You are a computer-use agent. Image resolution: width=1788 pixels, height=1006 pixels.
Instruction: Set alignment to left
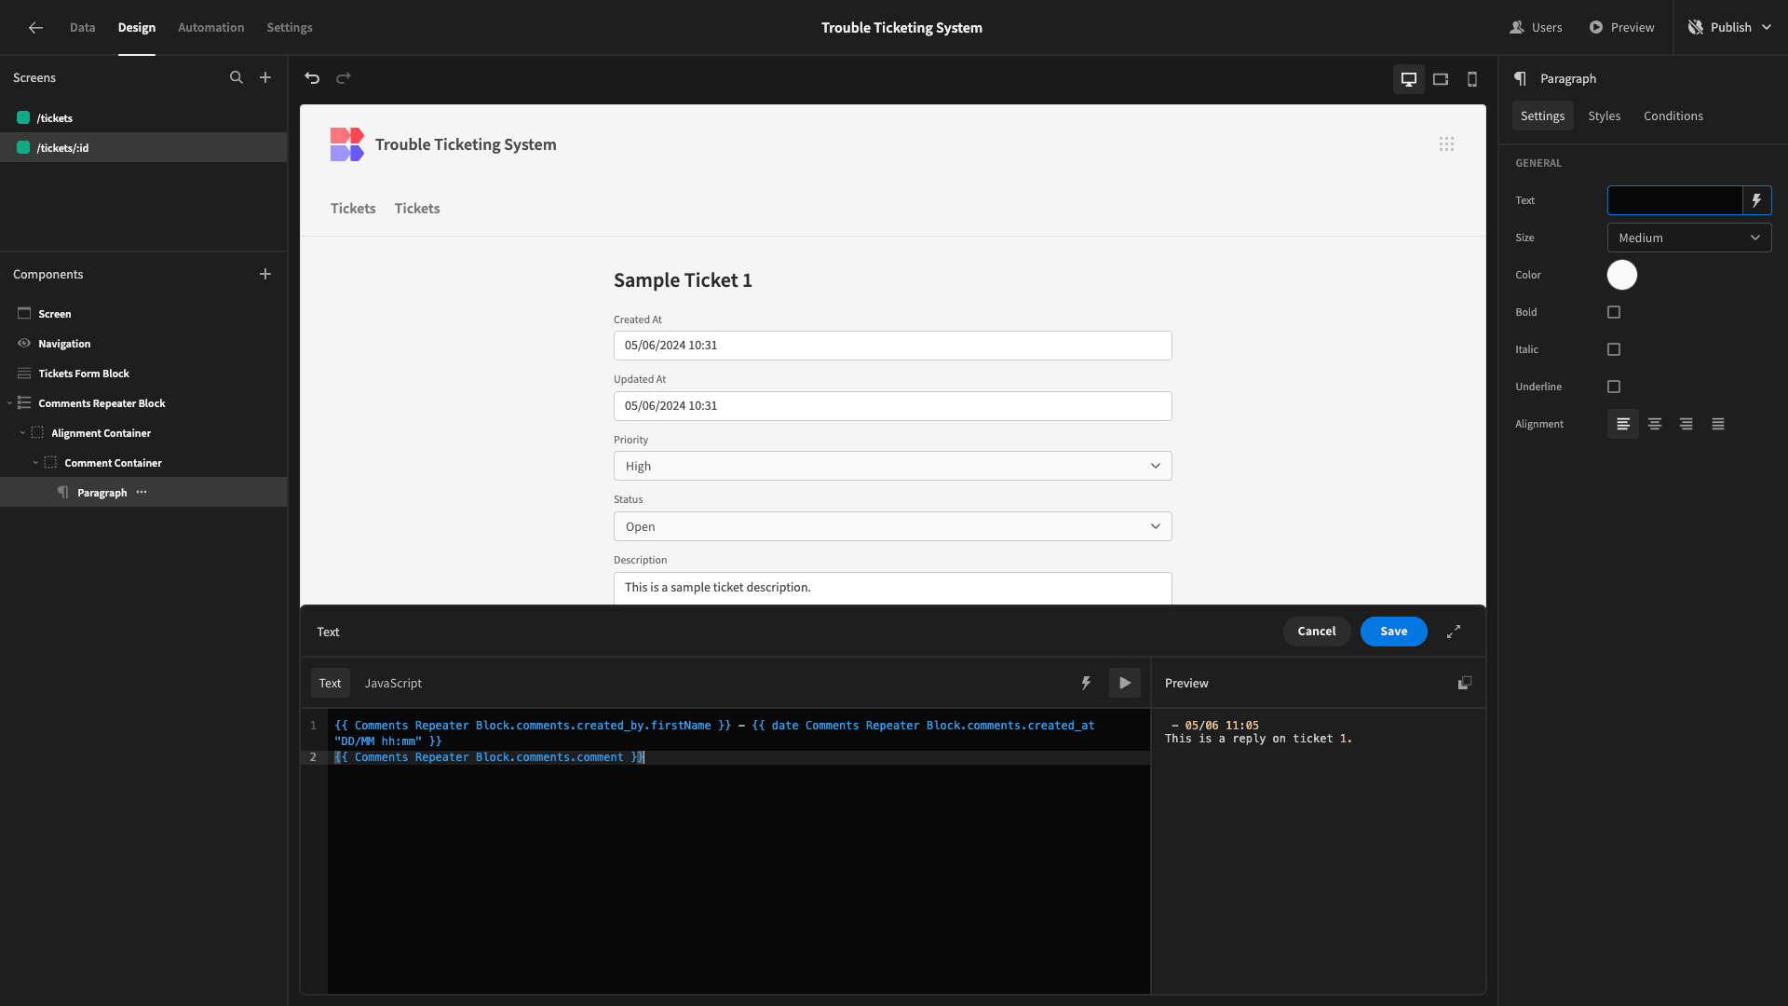tap(1623, 424)
